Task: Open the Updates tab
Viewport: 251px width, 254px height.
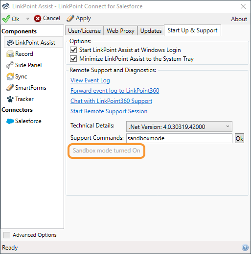Action: point(151,31)
